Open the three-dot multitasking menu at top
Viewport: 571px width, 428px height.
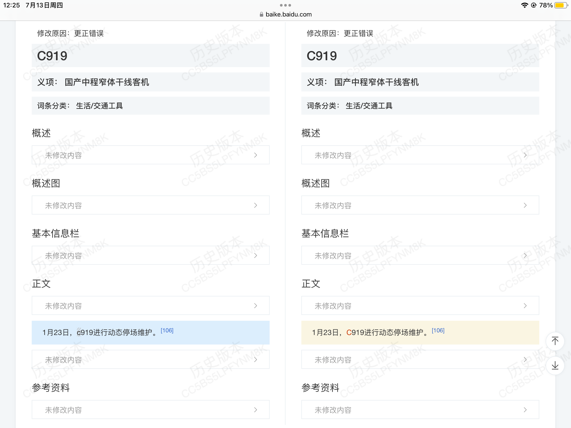(x=285, y=5)
